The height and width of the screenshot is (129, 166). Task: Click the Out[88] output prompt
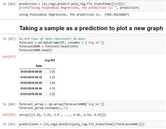click(x=9, y=115)
